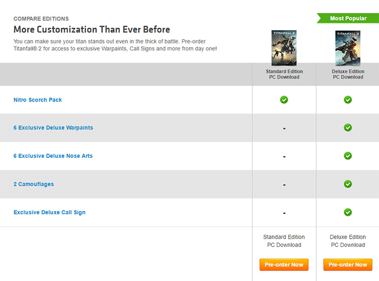Open 6 Exclusive Deluxe Warpaints link

(53, 127)
